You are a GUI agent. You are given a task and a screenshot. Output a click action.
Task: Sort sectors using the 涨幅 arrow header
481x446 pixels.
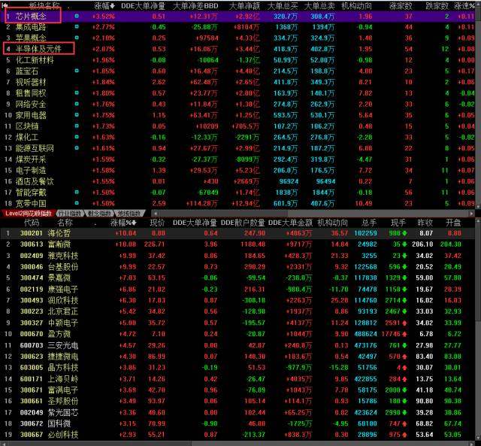point(104,6)
